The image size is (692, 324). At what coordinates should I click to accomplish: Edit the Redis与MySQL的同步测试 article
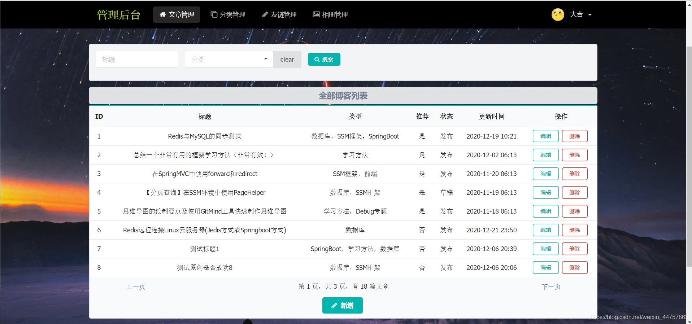click(545, 136)
